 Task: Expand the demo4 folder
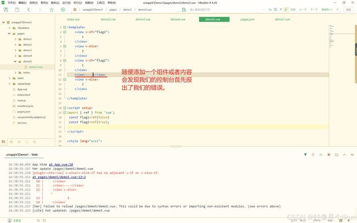(16, 56)
